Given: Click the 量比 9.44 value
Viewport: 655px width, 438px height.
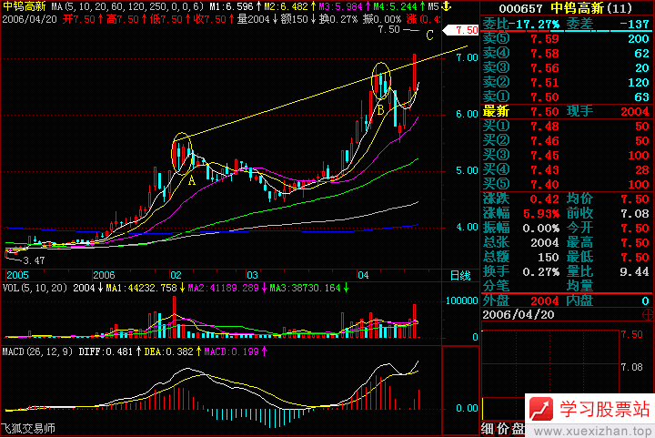Looking at the screenshot, I should (x=635, y=272).
